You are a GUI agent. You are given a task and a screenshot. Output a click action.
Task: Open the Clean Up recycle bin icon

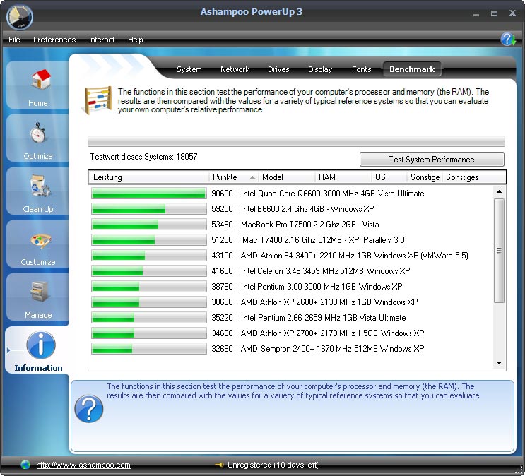tap(40, 186)
